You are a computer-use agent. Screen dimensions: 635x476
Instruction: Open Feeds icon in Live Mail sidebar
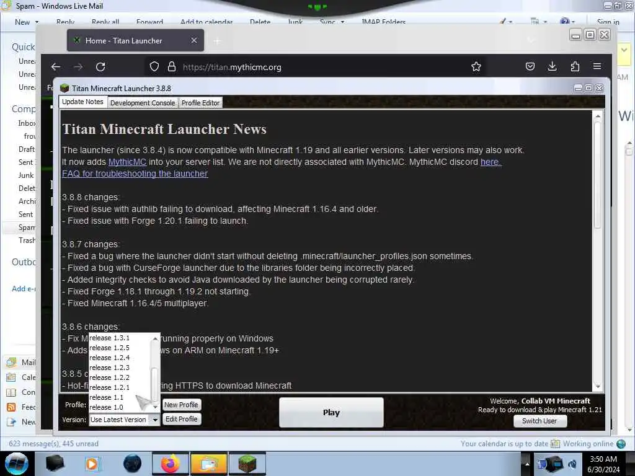(x=11, y=407)
